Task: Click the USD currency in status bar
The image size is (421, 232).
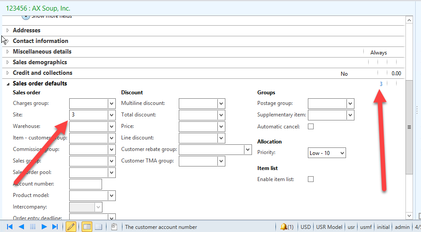Action: tap(305, 227)
